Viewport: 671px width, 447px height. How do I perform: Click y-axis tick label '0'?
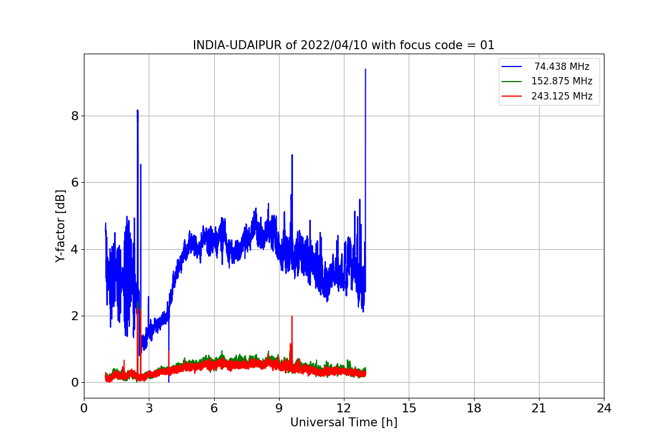pyautogui.click(x=74, y=383)
